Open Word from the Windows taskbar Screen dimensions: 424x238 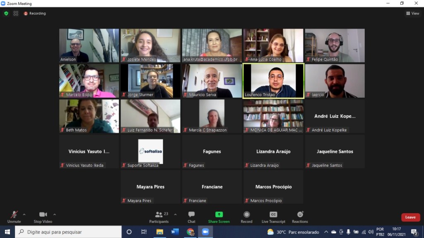point(175,232)
